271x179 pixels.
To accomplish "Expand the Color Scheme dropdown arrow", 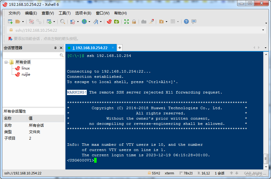I will click(x=78, y=22).
